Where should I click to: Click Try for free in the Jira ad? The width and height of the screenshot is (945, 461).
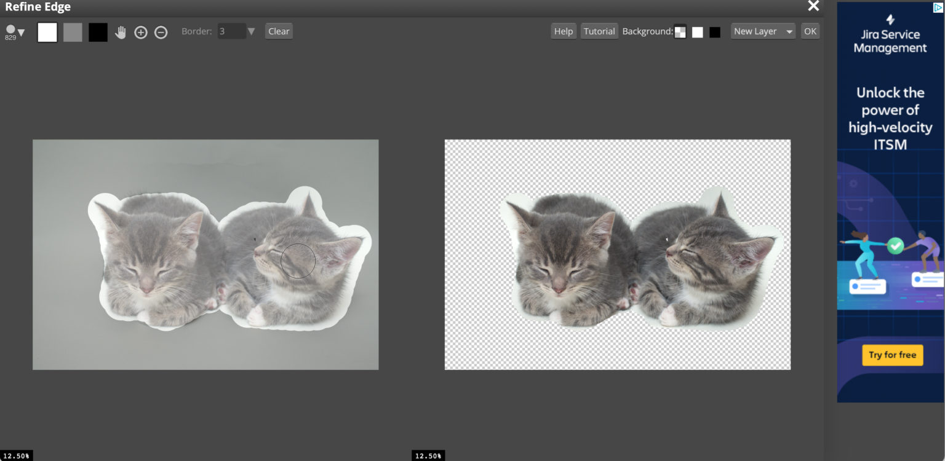coord(892,355)
